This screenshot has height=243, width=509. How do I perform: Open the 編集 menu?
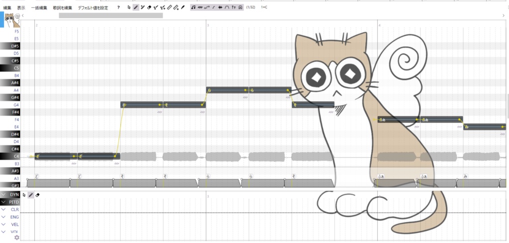tap(7, 7)
